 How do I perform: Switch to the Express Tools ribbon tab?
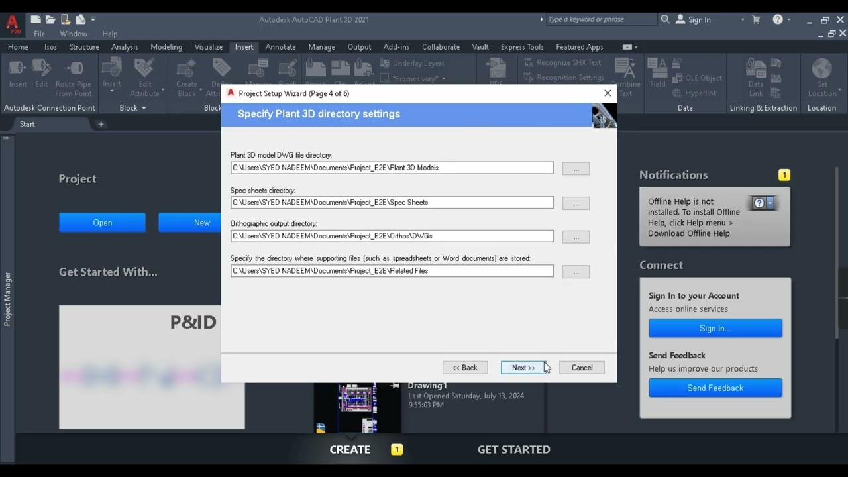click(522, 47)
